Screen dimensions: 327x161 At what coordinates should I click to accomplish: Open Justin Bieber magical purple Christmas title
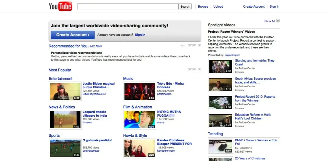pos(99,85)
